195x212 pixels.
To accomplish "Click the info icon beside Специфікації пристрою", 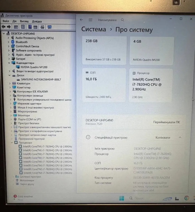I will click(x=88, y=137).
